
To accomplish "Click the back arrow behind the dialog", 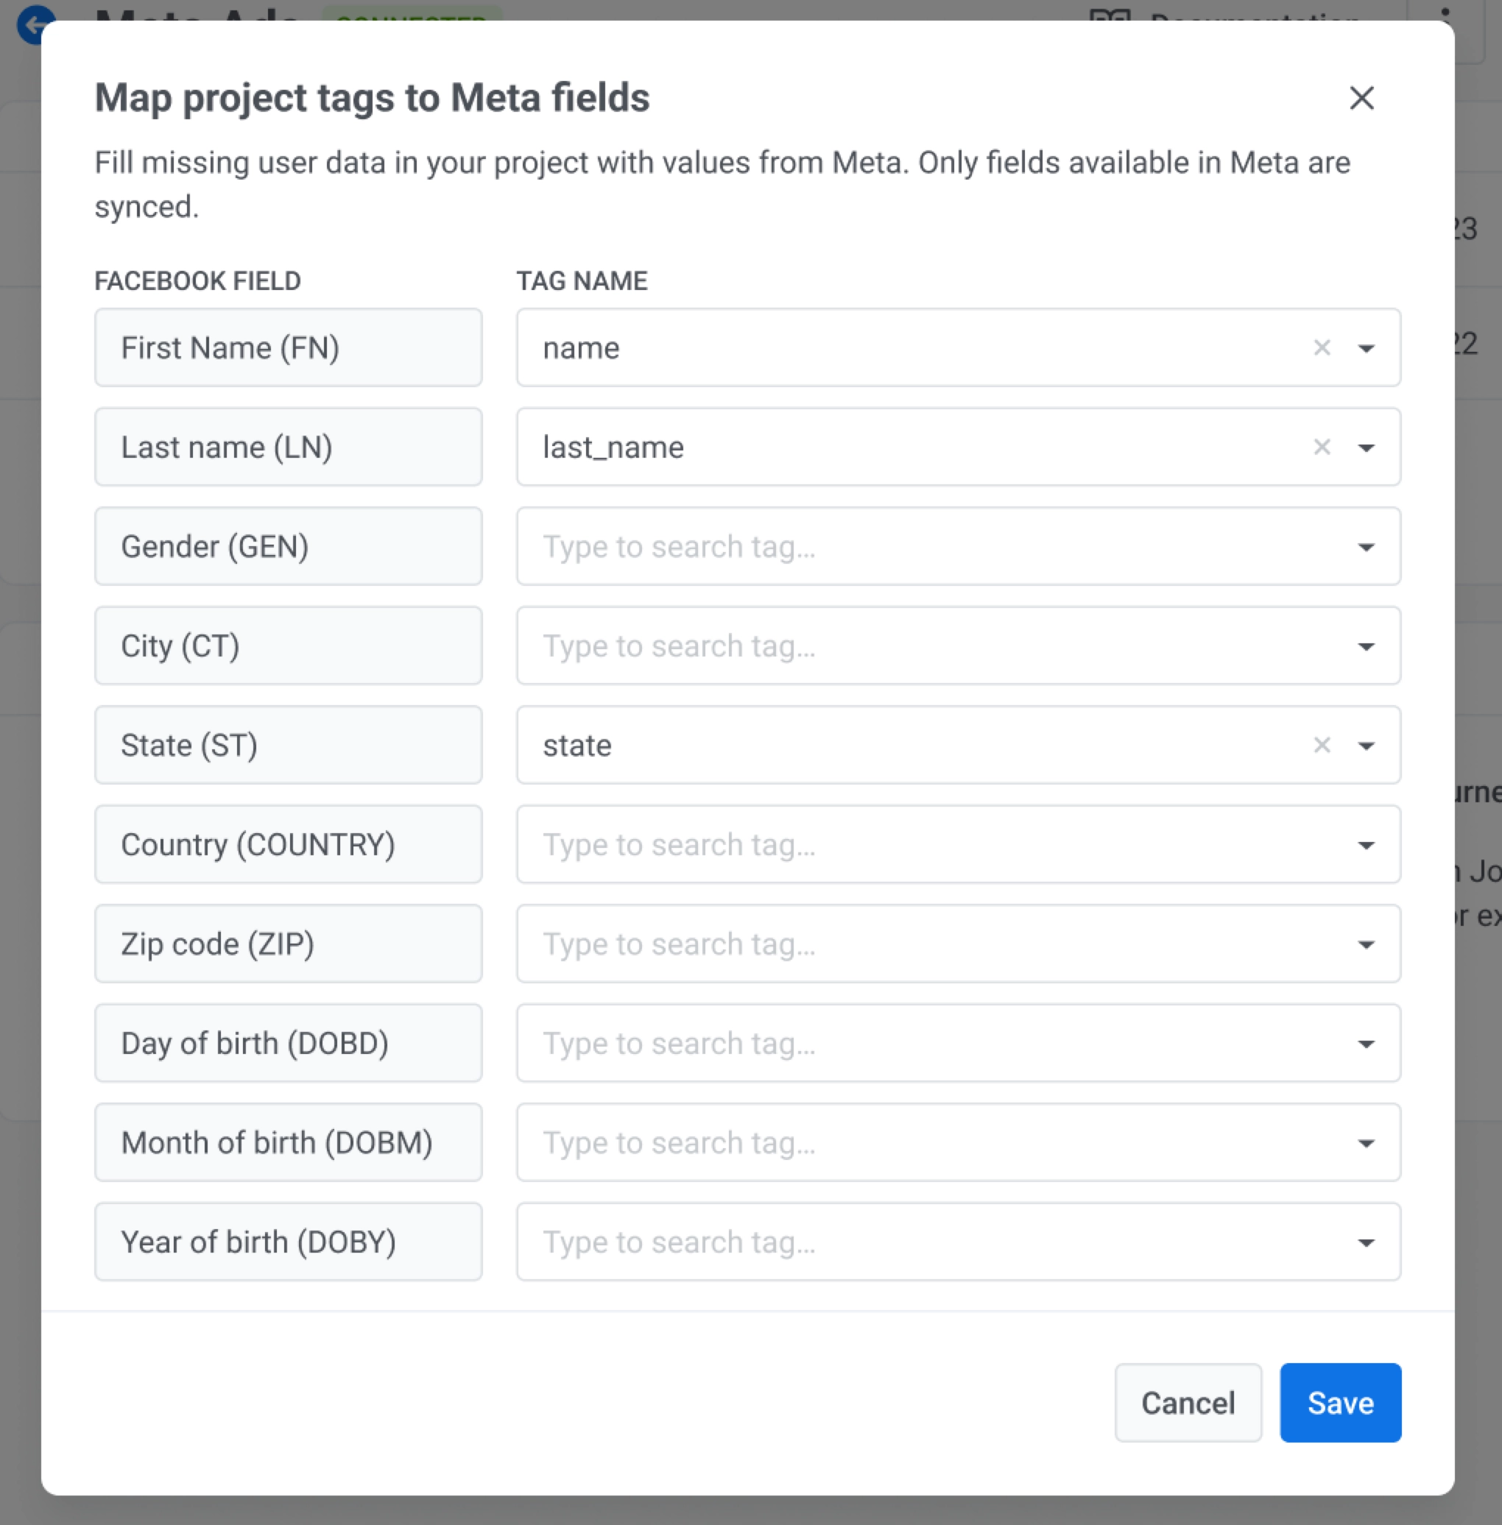I will (35, 24).
